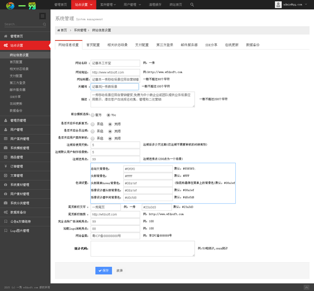Click the gift icon beside 用户素材管理
314x291 pixels.
[5, 194]
